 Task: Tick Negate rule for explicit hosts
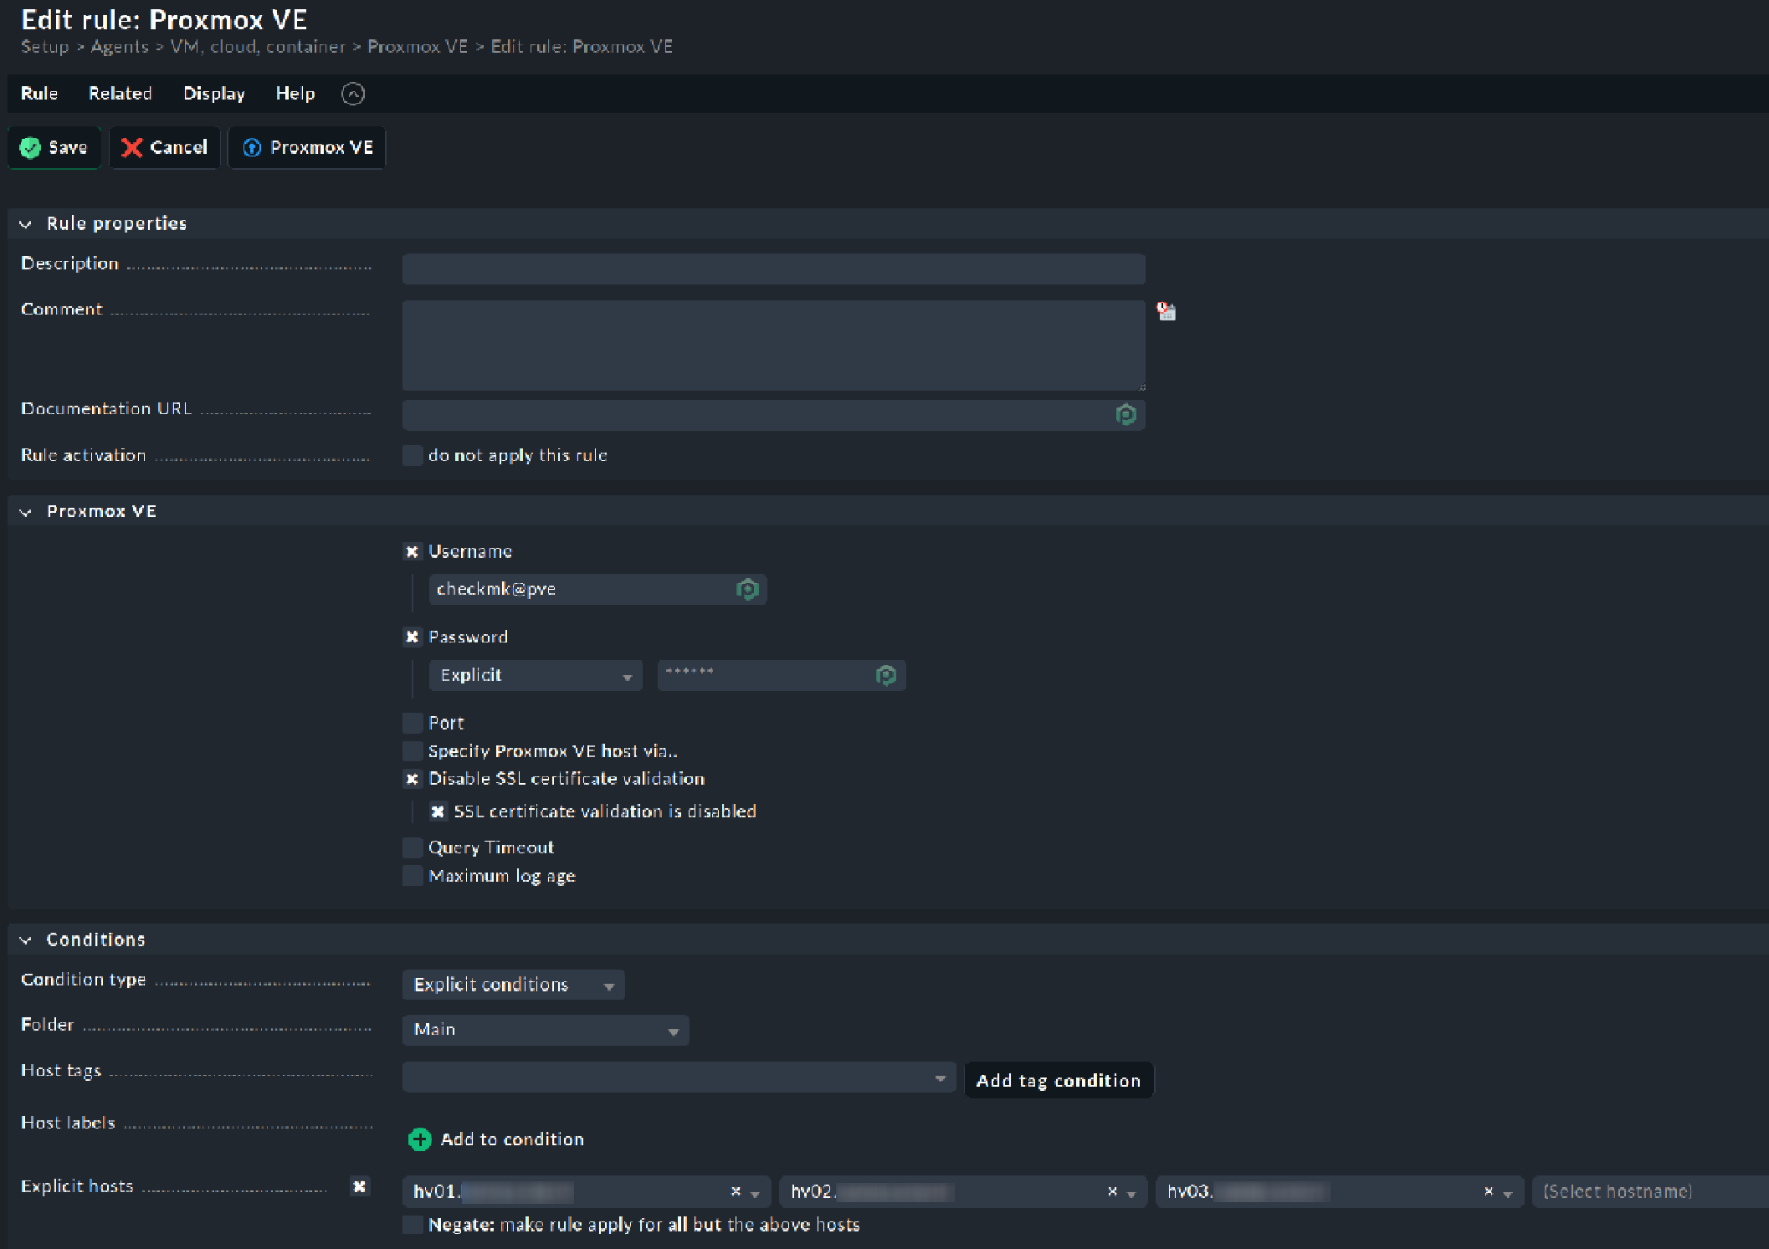click(413, 1225)
